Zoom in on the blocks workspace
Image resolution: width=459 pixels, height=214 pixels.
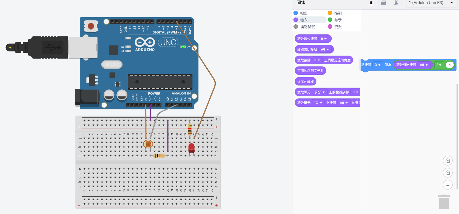(448, 161)
